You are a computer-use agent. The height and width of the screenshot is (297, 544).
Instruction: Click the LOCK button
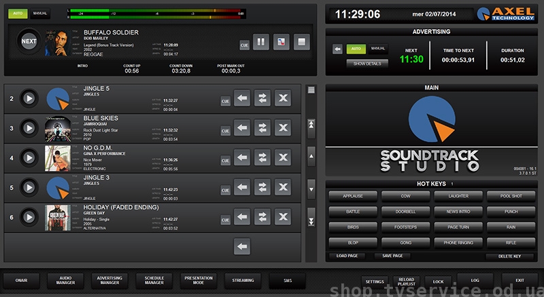tap(438, 282)
